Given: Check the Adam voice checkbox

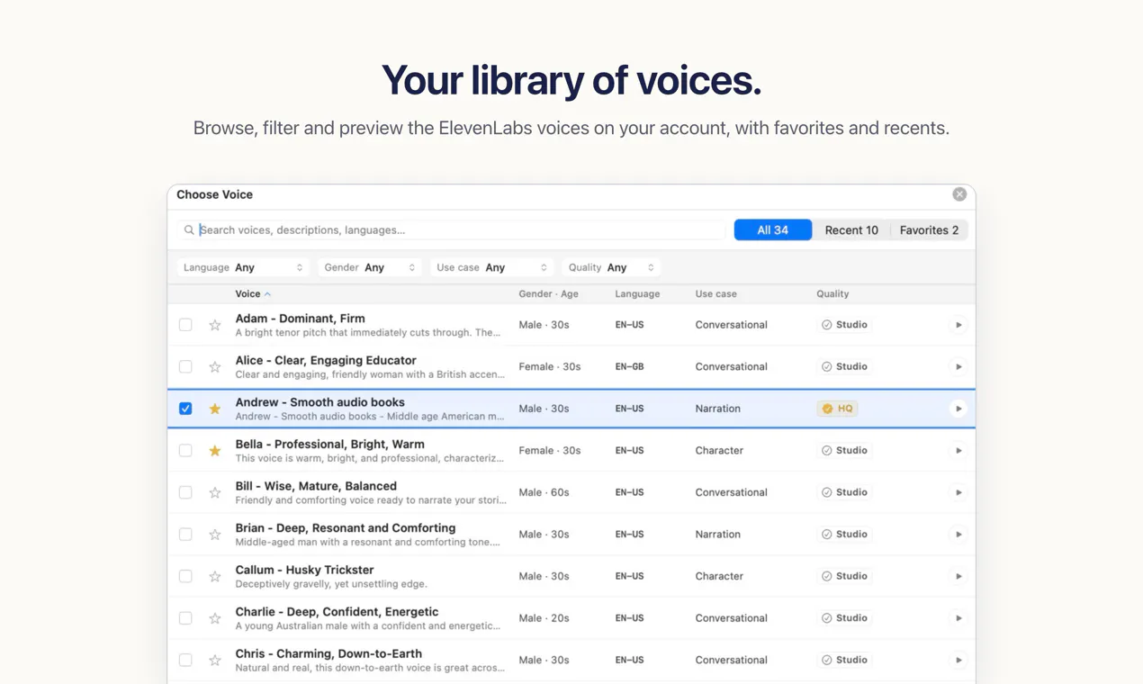Looking at the screenshot, I should [x=185, y=325].
